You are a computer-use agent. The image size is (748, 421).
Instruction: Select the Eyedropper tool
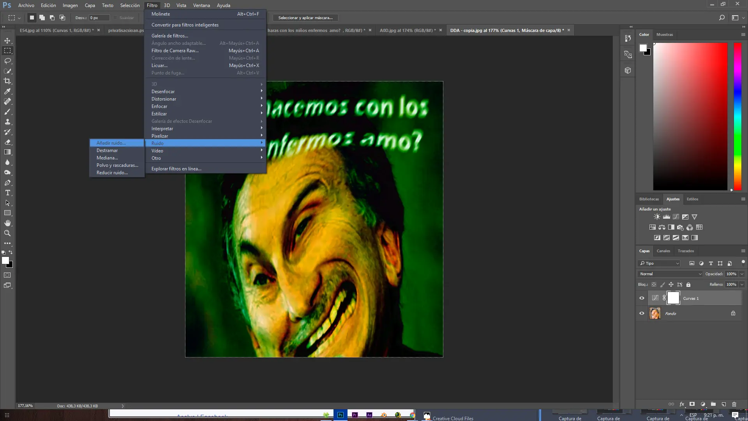[x=7, y=91]
